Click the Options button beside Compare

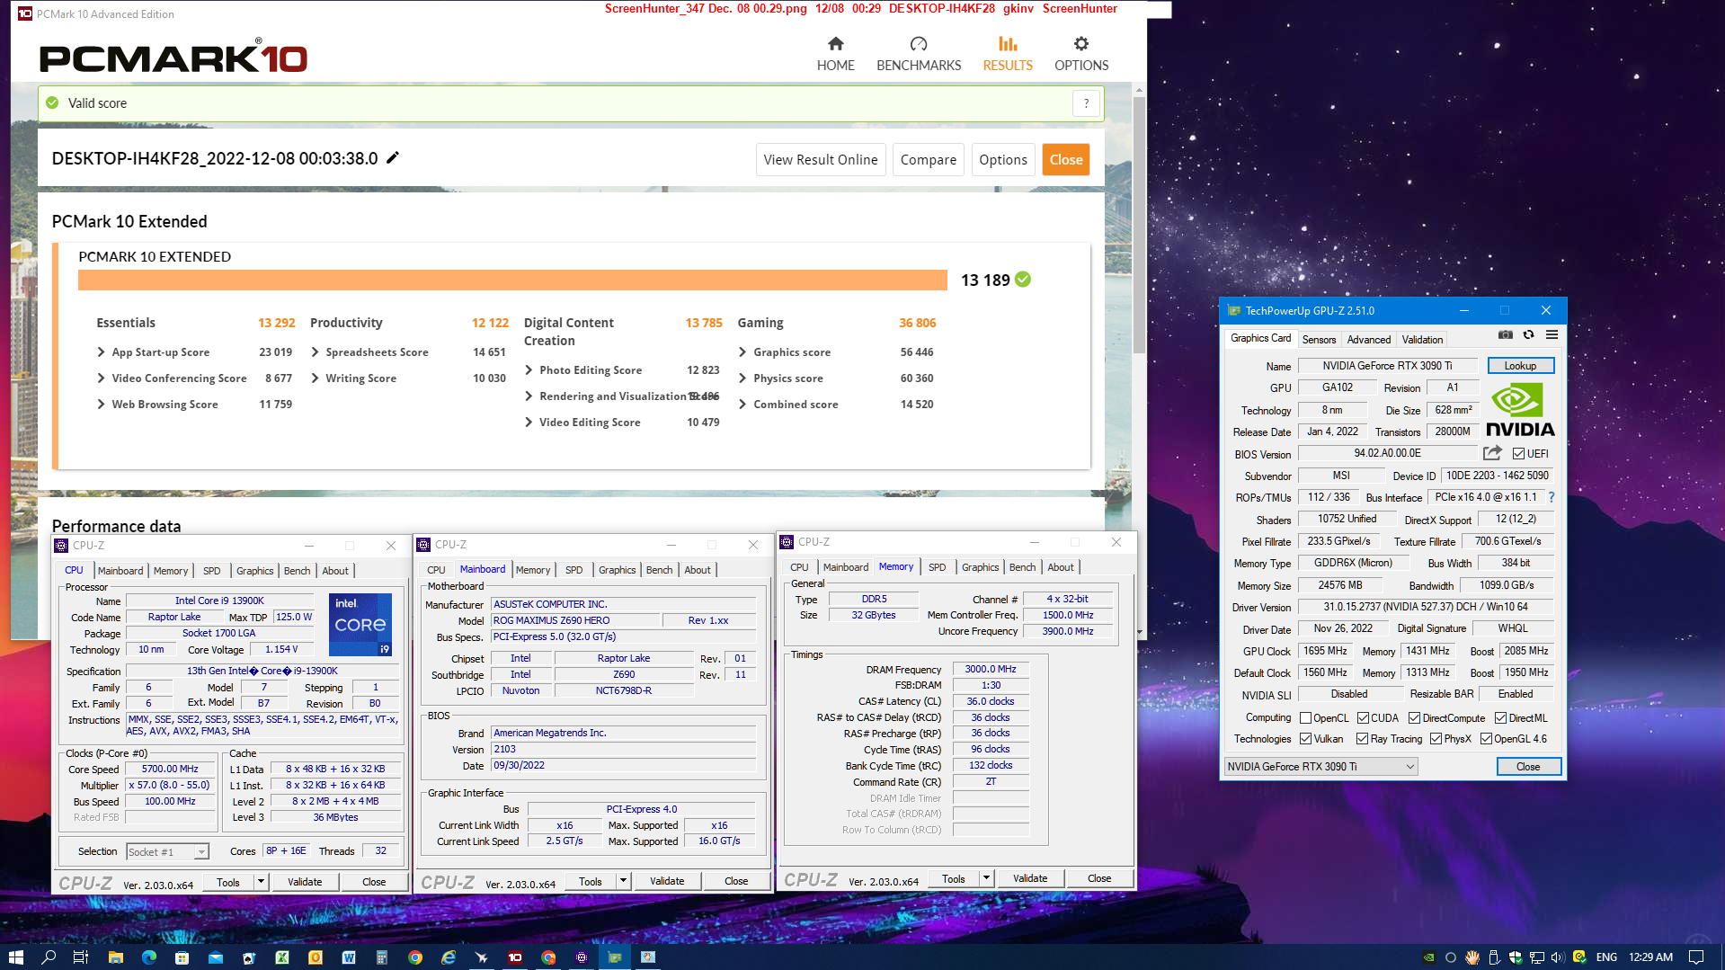click(1003, 160)
